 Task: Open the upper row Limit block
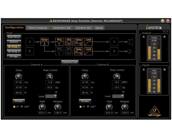click(x=88, y=42)
